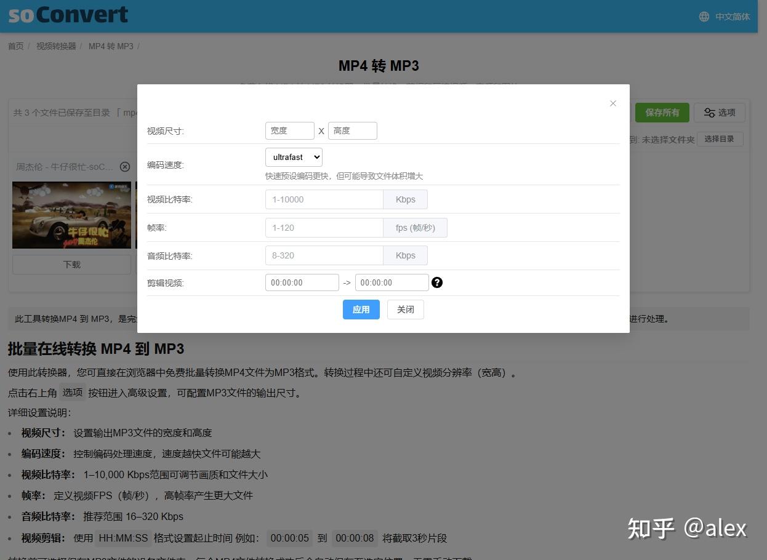Close the settings dialog with the X

pos(612,103)
